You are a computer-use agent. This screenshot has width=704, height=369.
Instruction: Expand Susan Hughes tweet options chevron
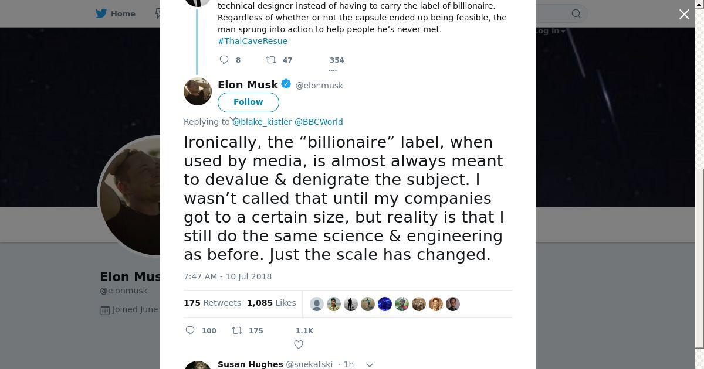(x=370, y=364)
